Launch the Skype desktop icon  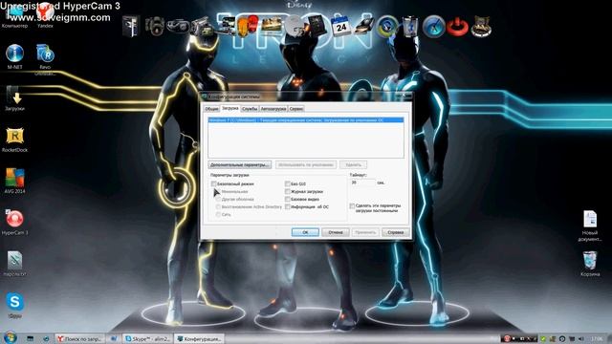coord(15,305)
